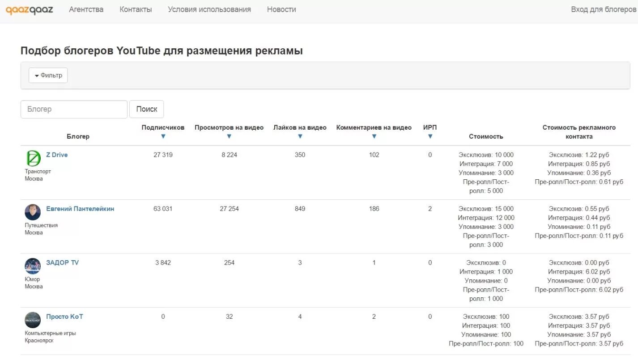Click the ЗАДОР TV channel avatar
Image resolution: width=638 pixels, height=359 pixels.
tap(33, 266)
